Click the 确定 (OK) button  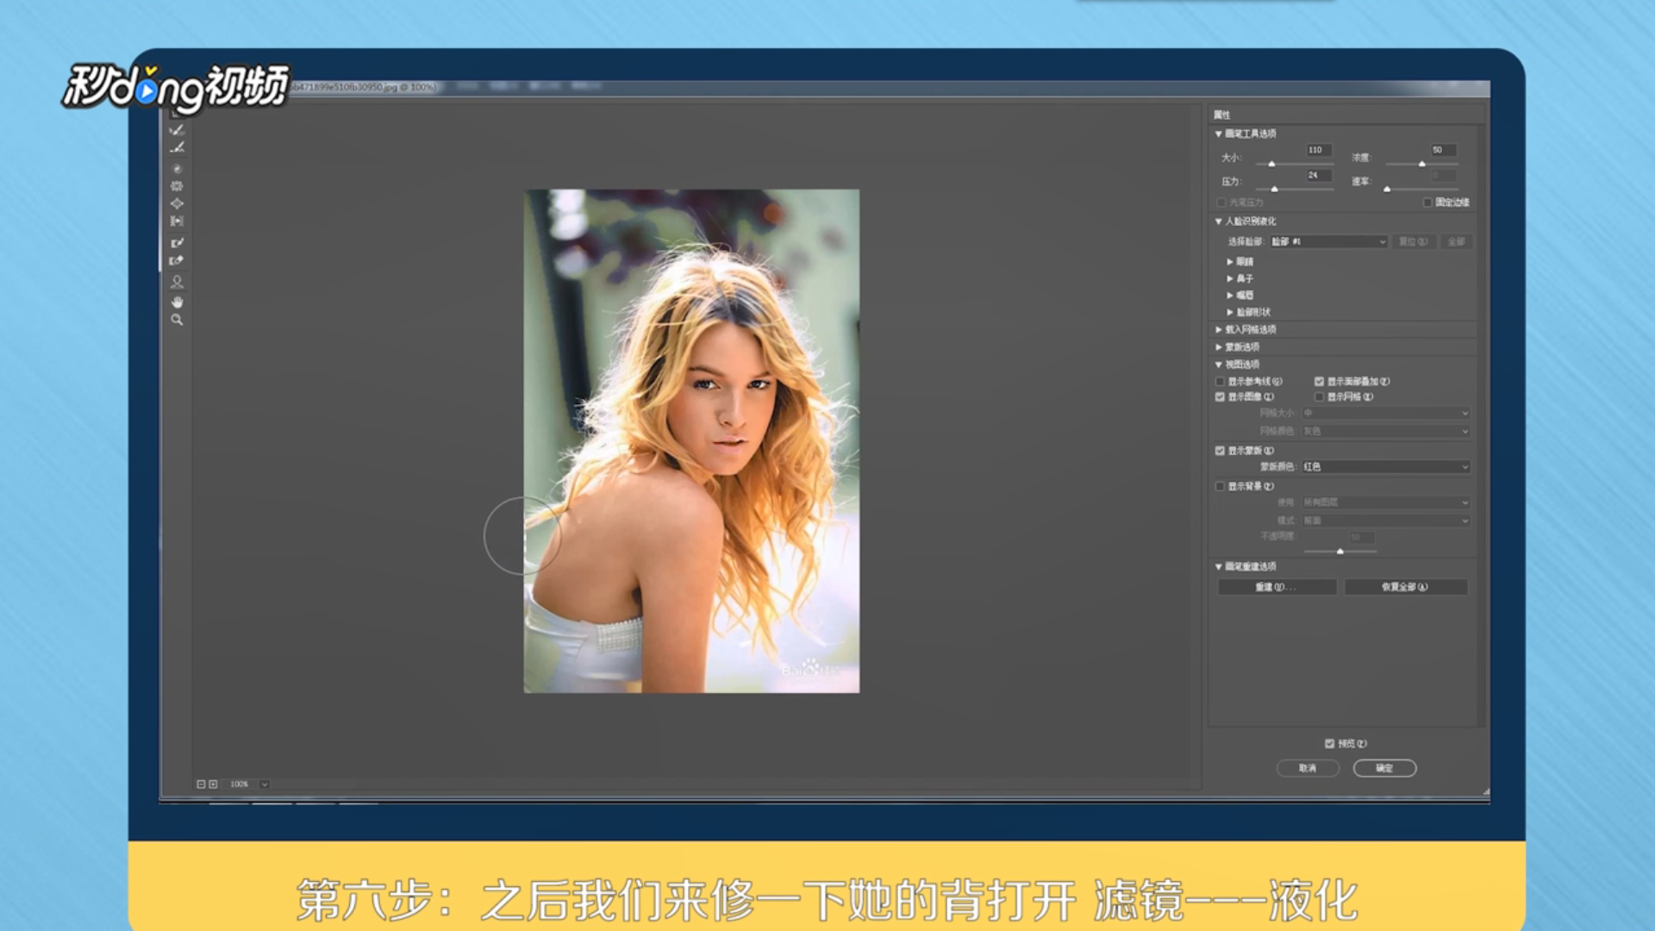(1384, 768)
